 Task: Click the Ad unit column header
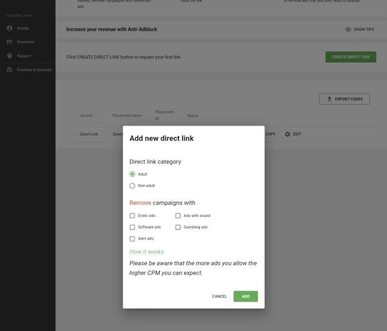pyautogui.click(x=86, y=115)
